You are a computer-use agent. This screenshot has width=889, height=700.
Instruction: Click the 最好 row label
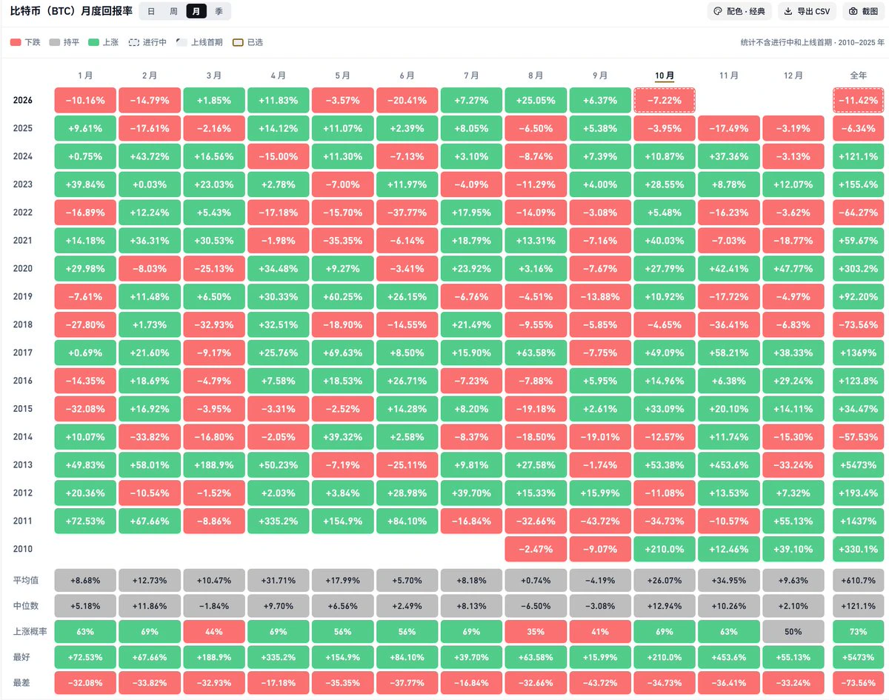(x=21, y=658)
